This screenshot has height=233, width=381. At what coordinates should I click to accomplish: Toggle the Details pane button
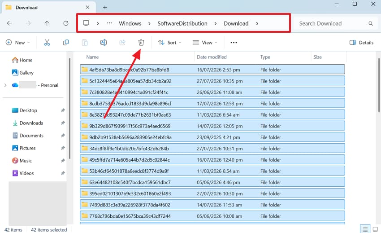tap(361, 43)
